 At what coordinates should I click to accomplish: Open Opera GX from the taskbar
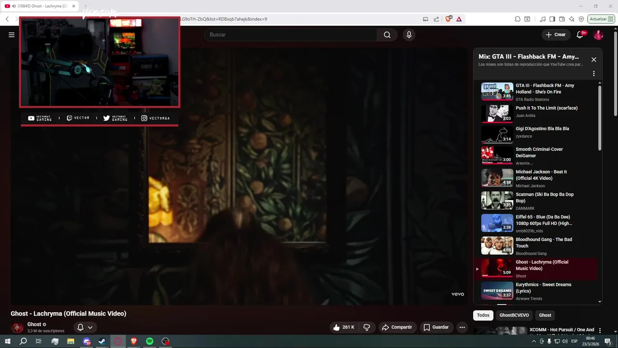[118, 341]
